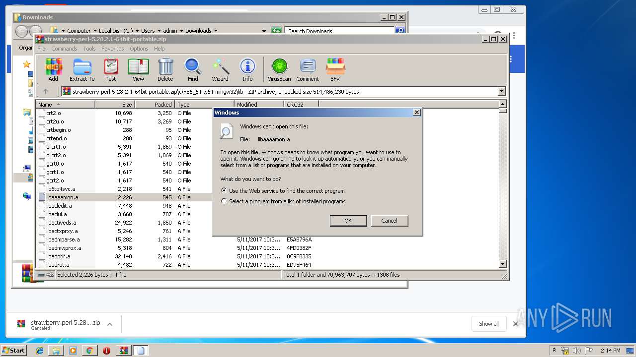Click the Add toolbar icon in WinRAR
This screenshot has width=636, height=357.
point(53,70)
